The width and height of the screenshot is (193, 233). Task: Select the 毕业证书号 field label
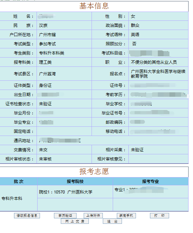click(x=113, y=113)
